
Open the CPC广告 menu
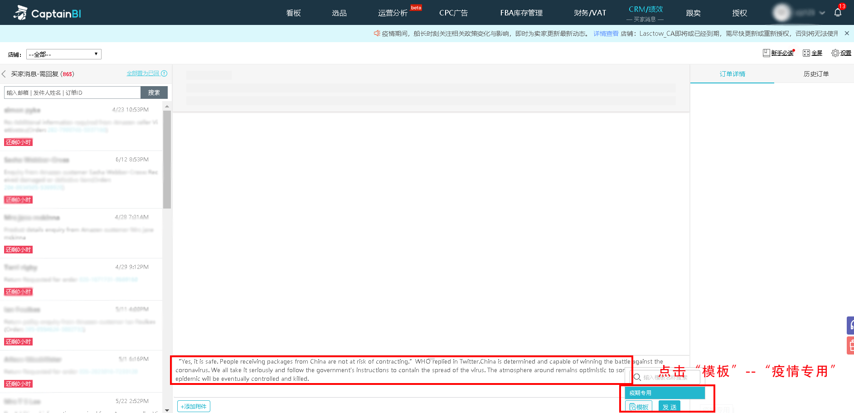(453, 13)
